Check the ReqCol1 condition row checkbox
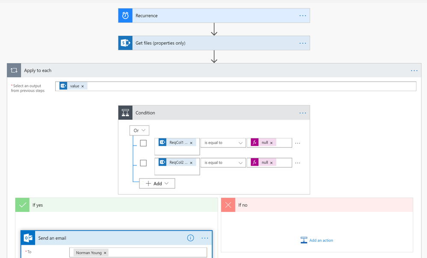The height and width of the screenshot is (258, 427). pyautogui.click(x=143, y=143)
